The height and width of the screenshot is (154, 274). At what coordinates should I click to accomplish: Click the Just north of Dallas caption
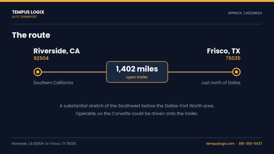point(221,83)
